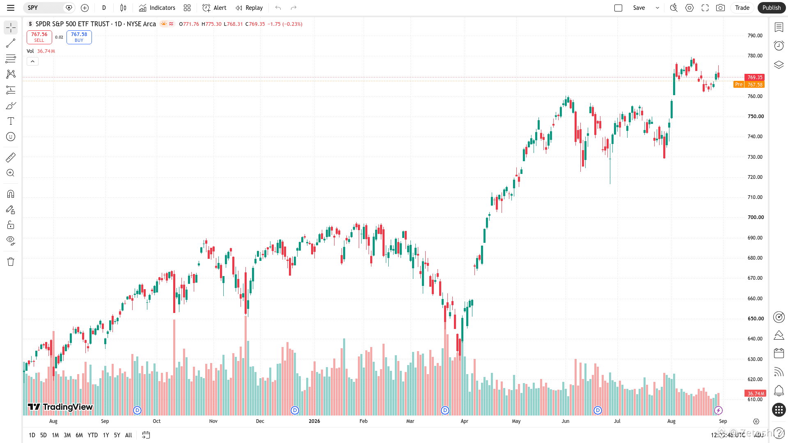This screenshot has width=788, height=443.
Task: Click the dividend marker near Oct
Action: [x=137, y=410]
